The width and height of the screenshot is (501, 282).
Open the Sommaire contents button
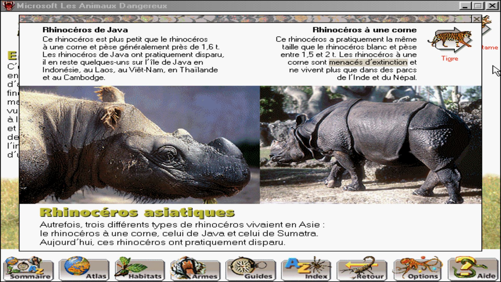pyautogui.click(x=28, y=269)
